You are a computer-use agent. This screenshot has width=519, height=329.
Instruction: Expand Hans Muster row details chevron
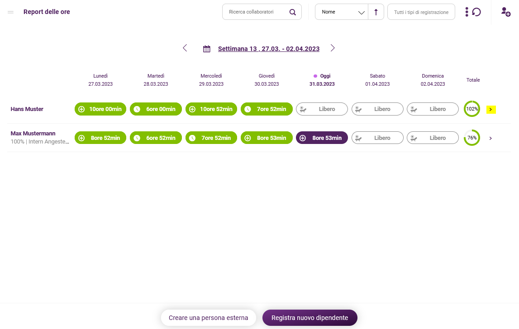point(491,109)
